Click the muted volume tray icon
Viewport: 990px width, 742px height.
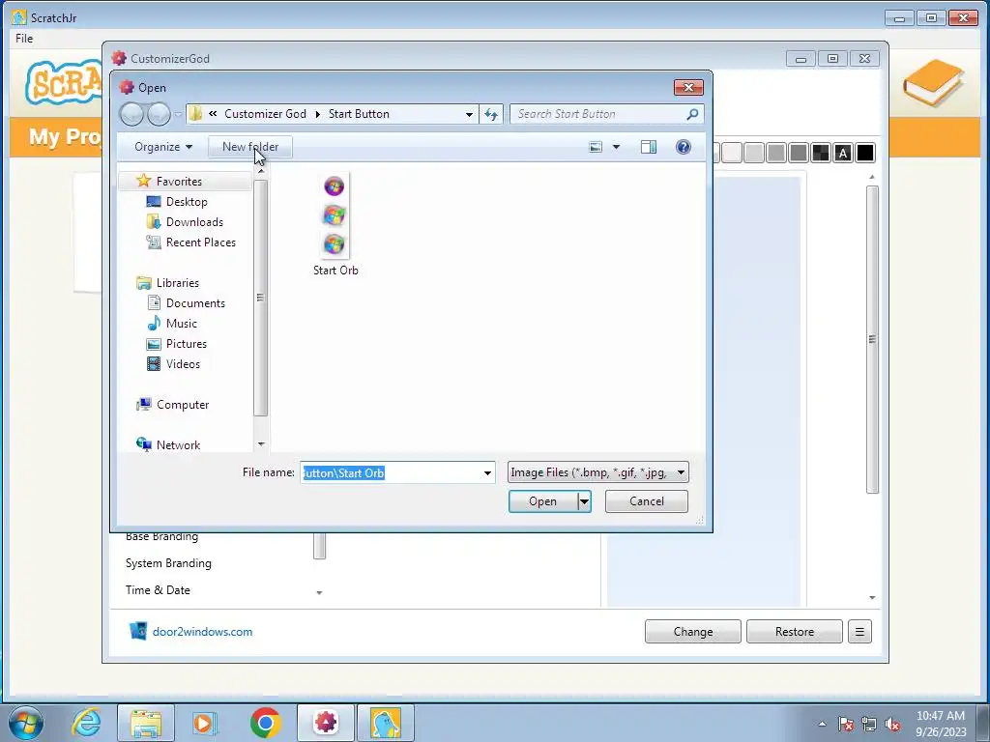892,725
